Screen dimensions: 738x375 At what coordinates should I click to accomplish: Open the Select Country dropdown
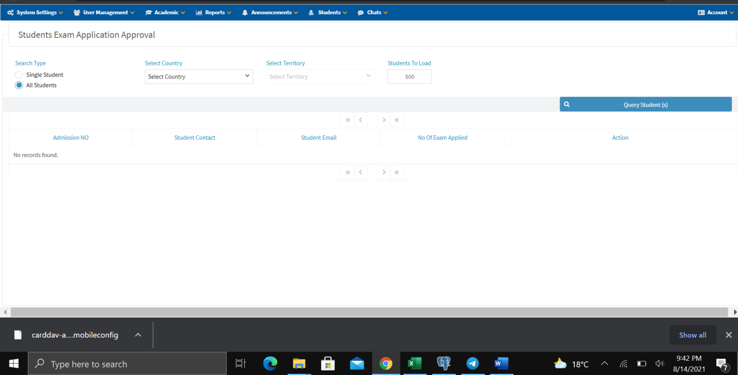[x=199, y=77]
